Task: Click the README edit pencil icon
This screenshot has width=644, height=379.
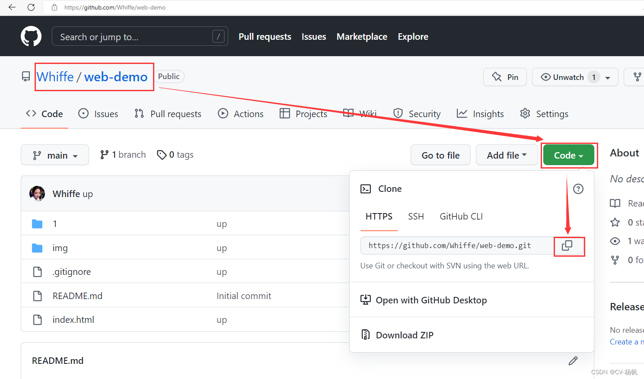Action: (x=573, y=360)
